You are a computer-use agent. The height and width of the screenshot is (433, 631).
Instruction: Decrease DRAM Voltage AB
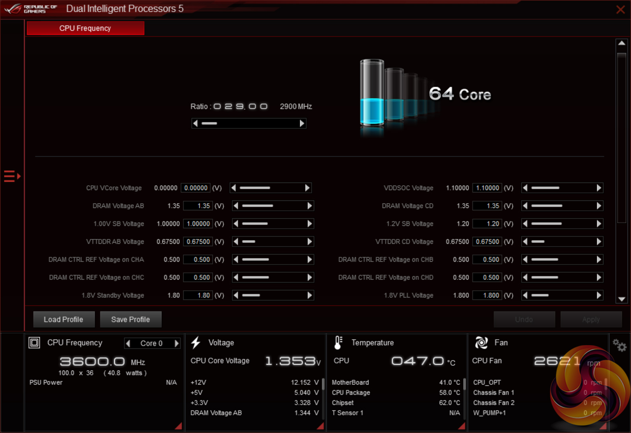tap(236, 206)
